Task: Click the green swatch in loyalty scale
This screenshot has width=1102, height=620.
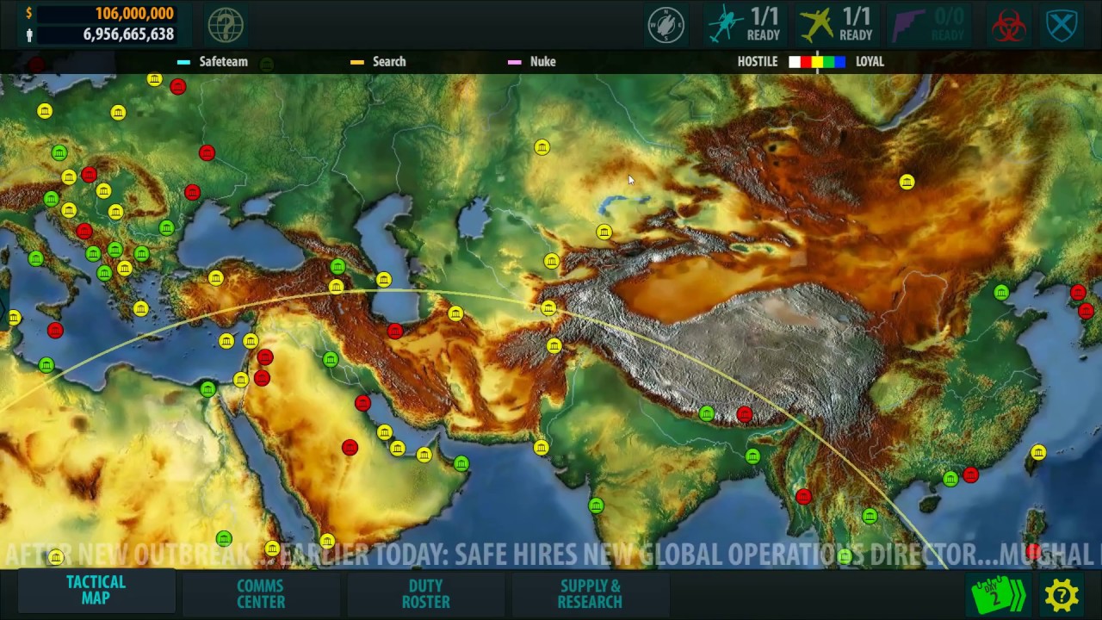Action: click(x=828, y=62)
